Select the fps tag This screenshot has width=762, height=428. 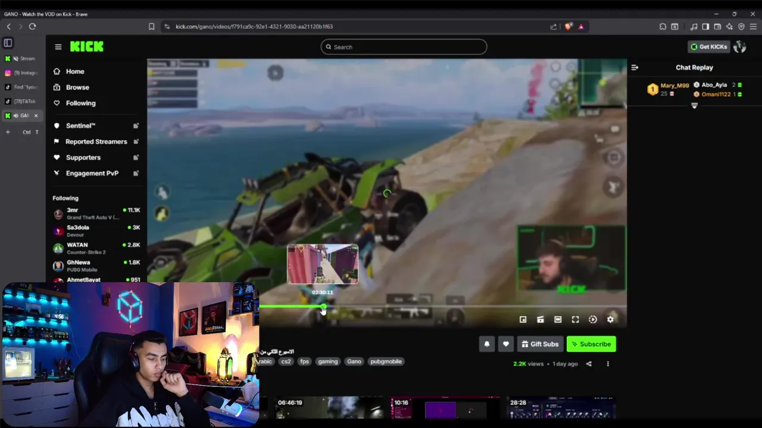(305, 361)
